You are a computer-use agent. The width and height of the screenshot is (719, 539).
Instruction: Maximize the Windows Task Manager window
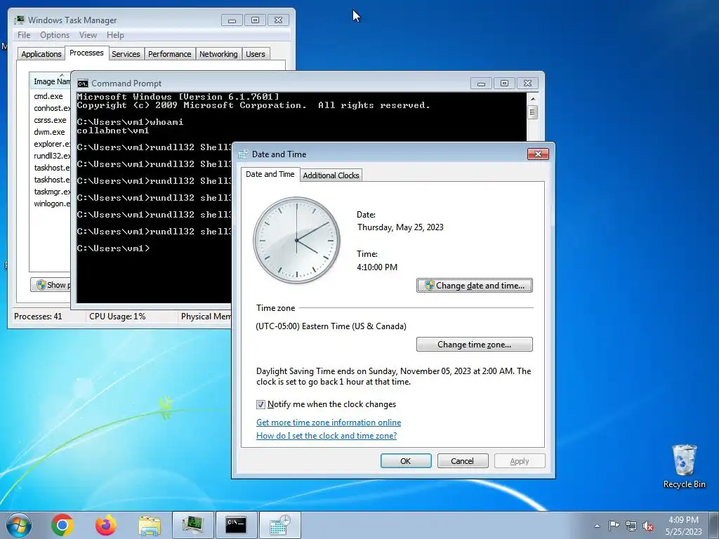tap(255, 20)
